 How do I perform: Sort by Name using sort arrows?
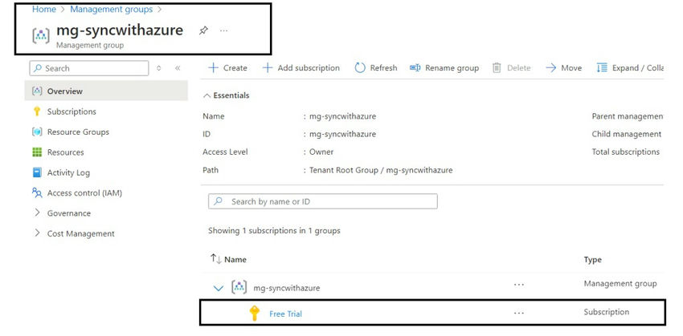(x=216, y=259)
